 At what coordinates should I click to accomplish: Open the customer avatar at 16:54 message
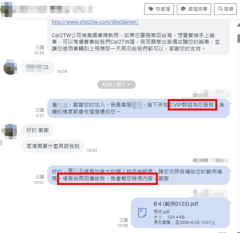(10, 67)
